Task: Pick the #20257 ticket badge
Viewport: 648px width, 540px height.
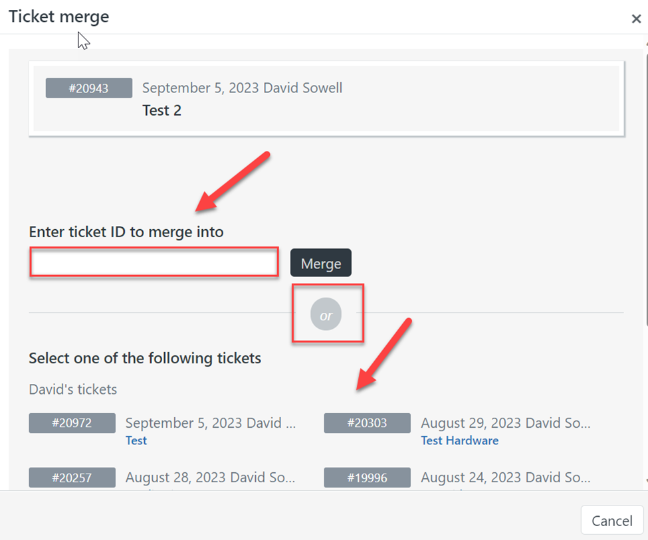Action: point(72,477)
